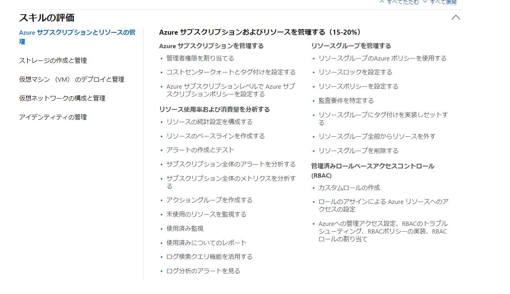Open the 仮想ネットワークの構成と管理 tab
This screenshot has height=294, width=510.
[x=62, y=98]
